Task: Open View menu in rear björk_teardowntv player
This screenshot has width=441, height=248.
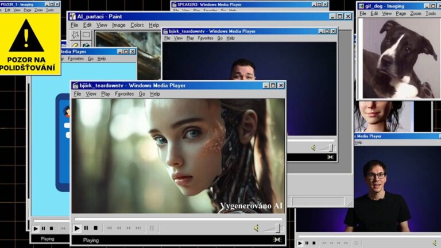Action: tap(178, 38)
